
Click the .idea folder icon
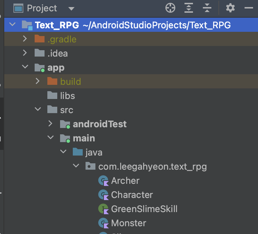pyautogui.click(x=40, y=53)
